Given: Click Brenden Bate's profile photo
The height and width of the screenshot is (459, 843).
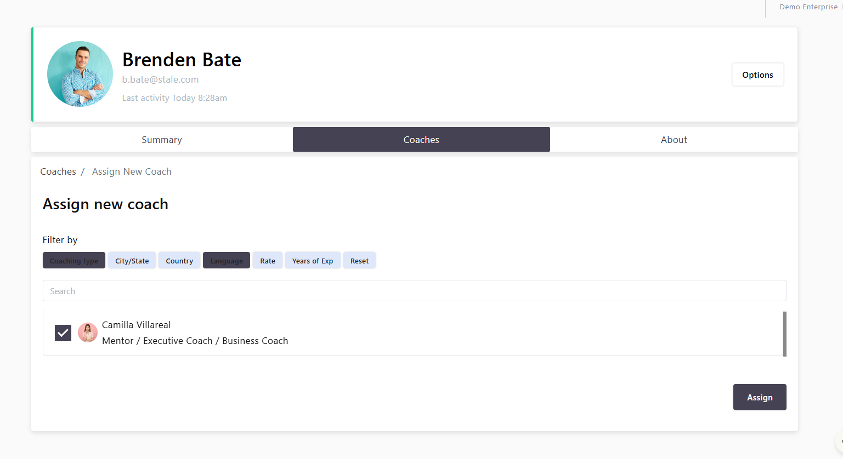Looking at the screenshot, I should [x=80, y=74].
